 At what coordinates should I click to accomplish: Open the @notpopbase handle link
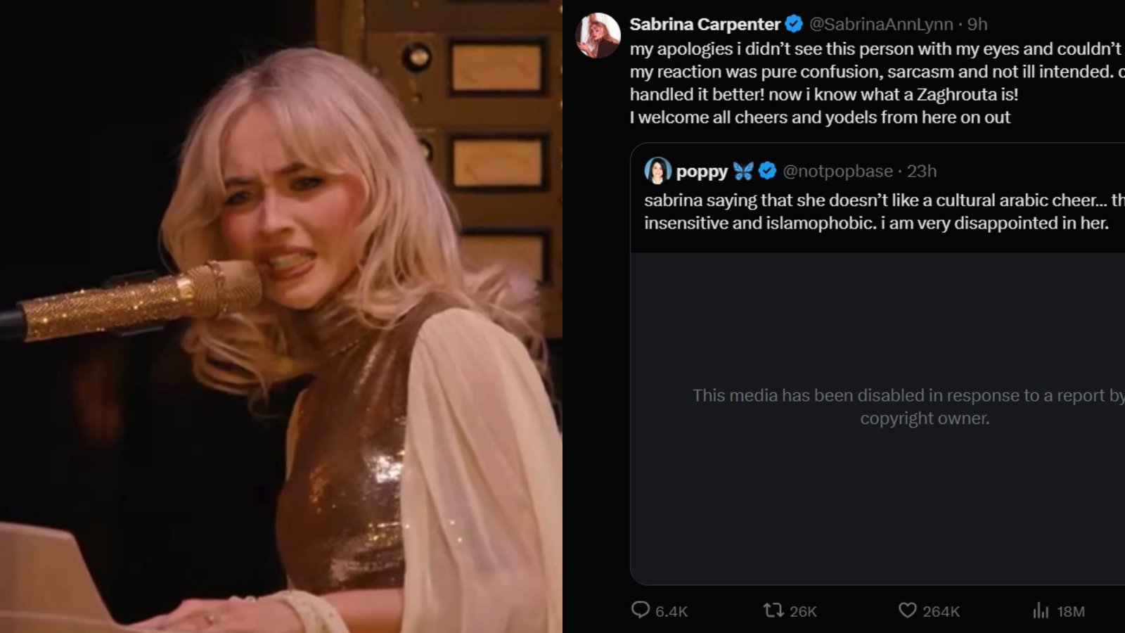coord(837,171)
